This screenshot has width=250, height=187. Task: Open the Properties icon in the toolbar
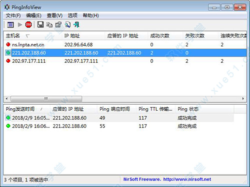[x=58, y=25]
